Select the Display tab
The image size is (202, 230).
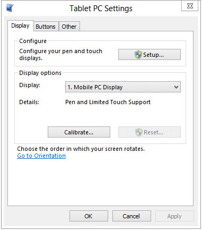pos(20,26)
